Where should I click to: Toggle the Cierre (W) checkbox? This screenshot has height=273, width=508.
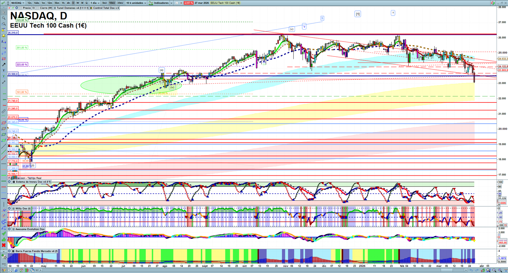38,8
